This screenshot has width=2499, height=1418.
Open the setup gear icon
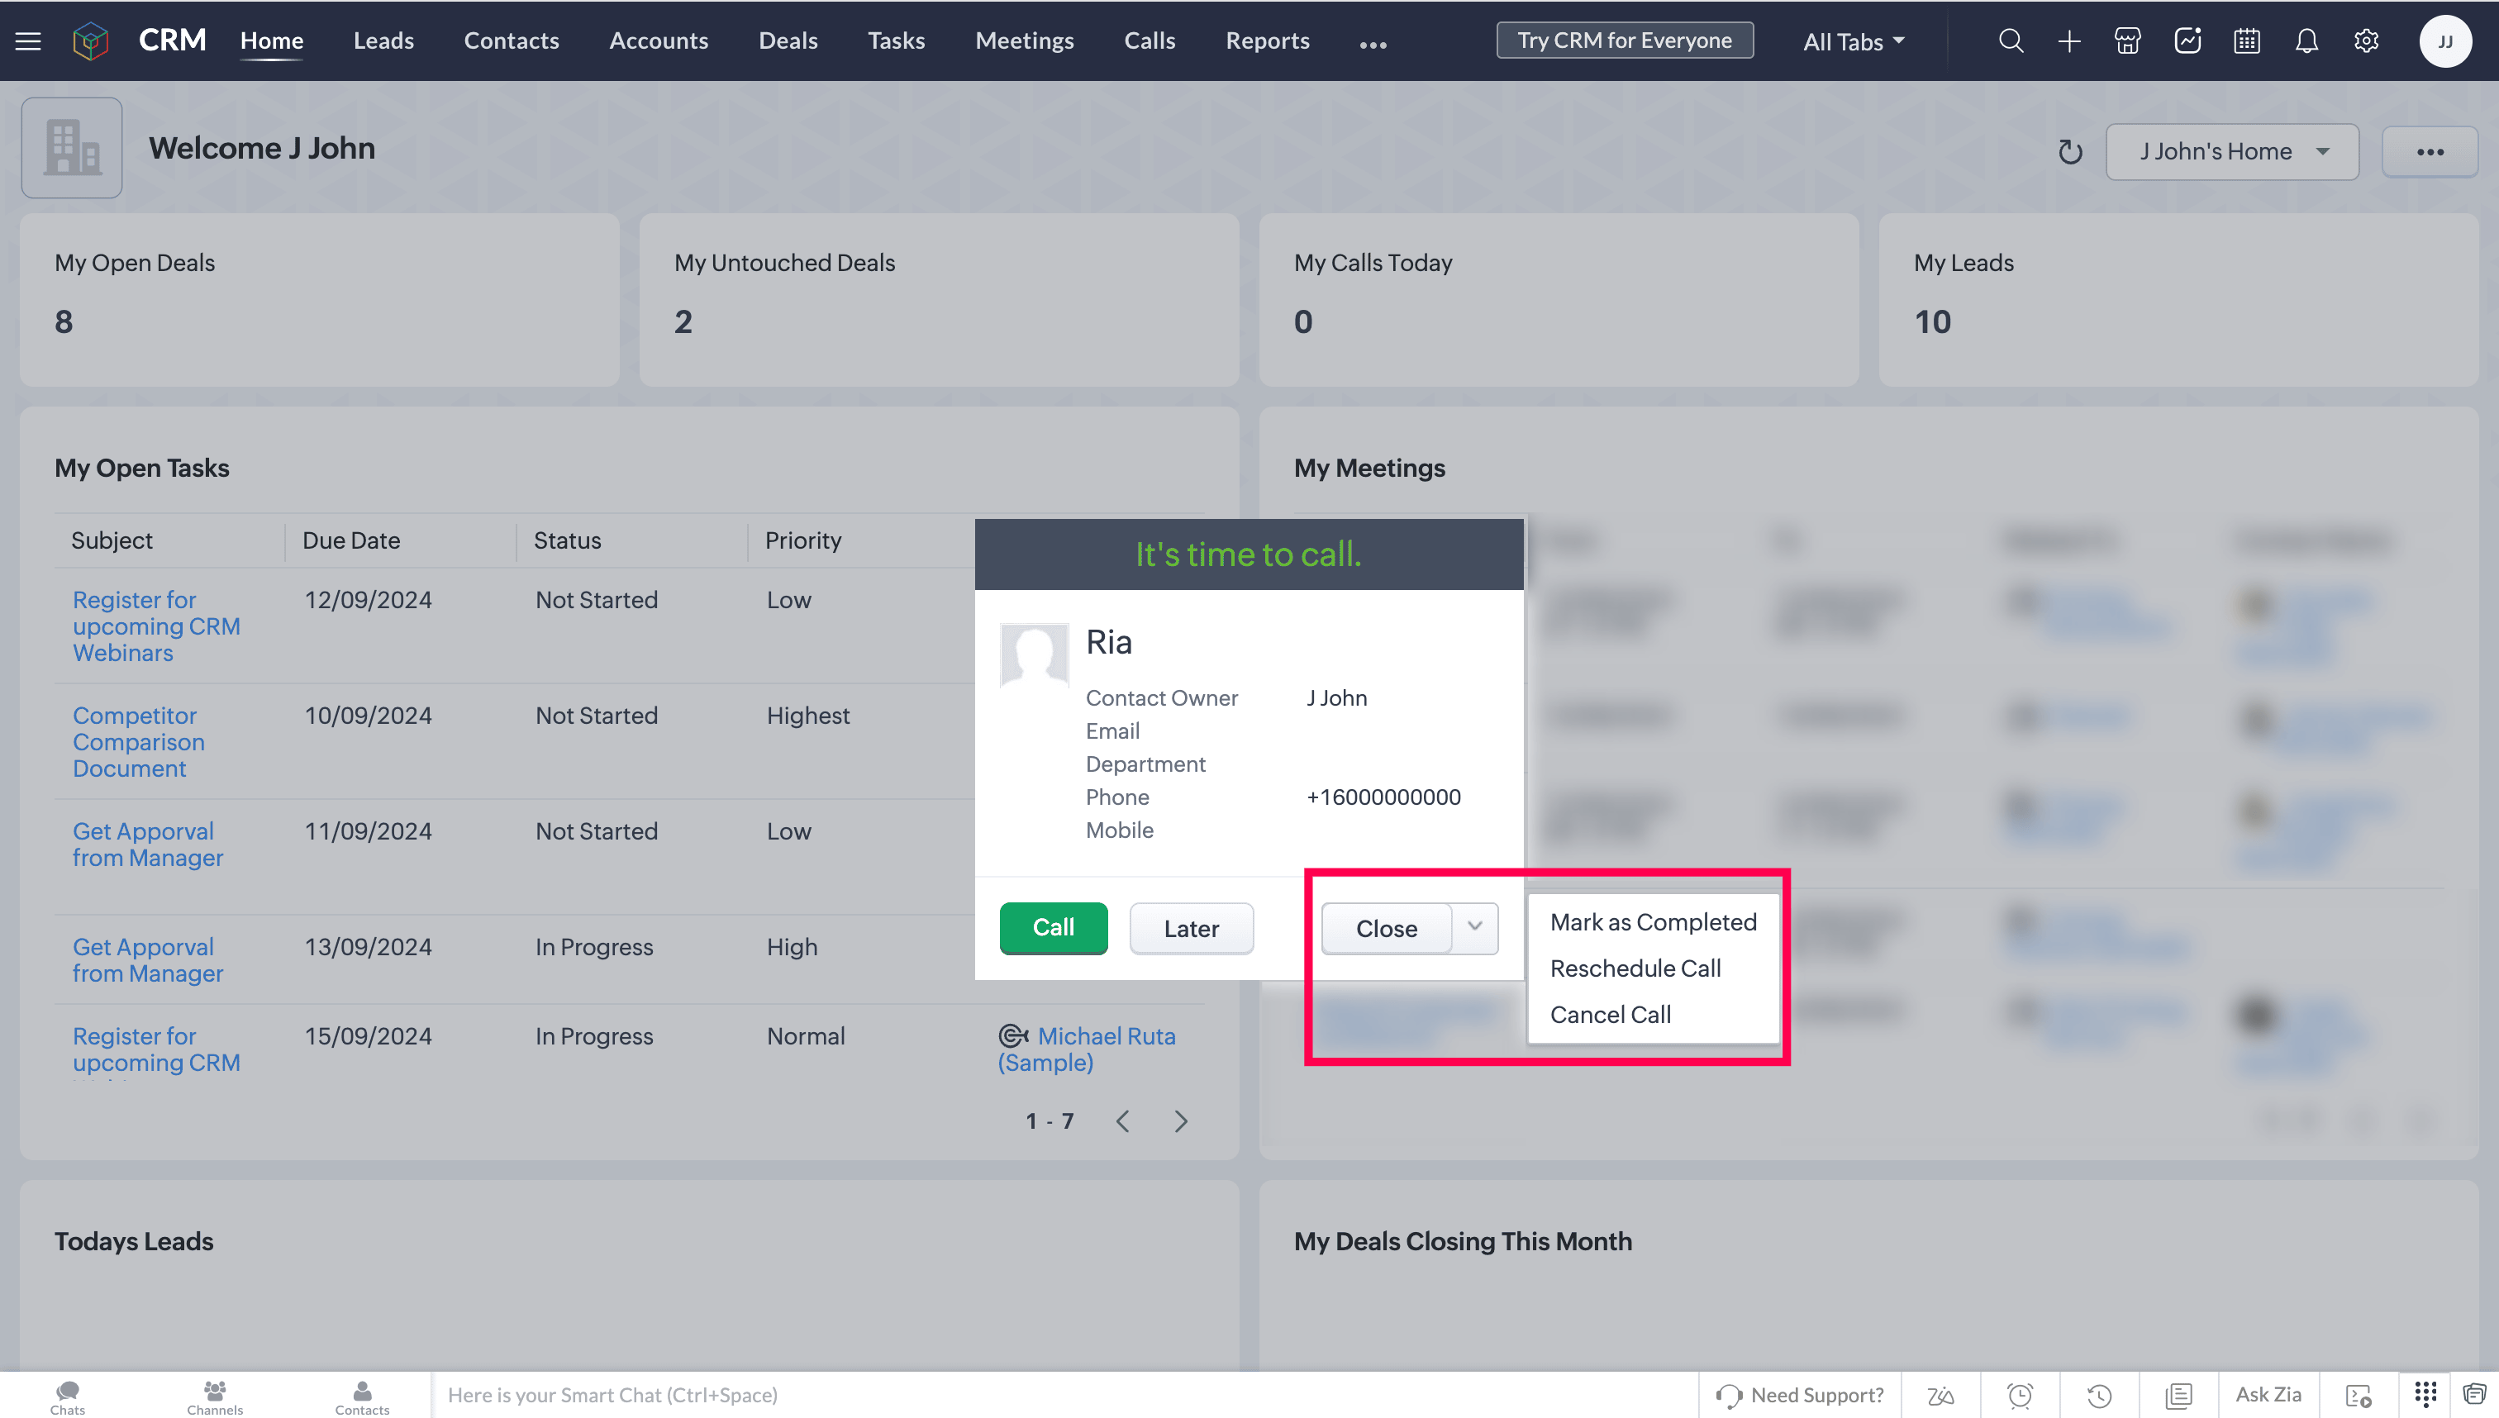click(x=2367, y=41)
